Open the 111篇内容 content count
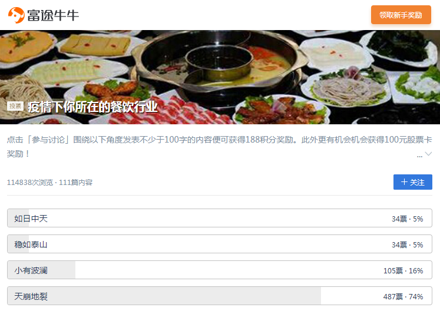The width and height of the screenshot is (440, 314). pyautogui.click(x=75, y=183)
